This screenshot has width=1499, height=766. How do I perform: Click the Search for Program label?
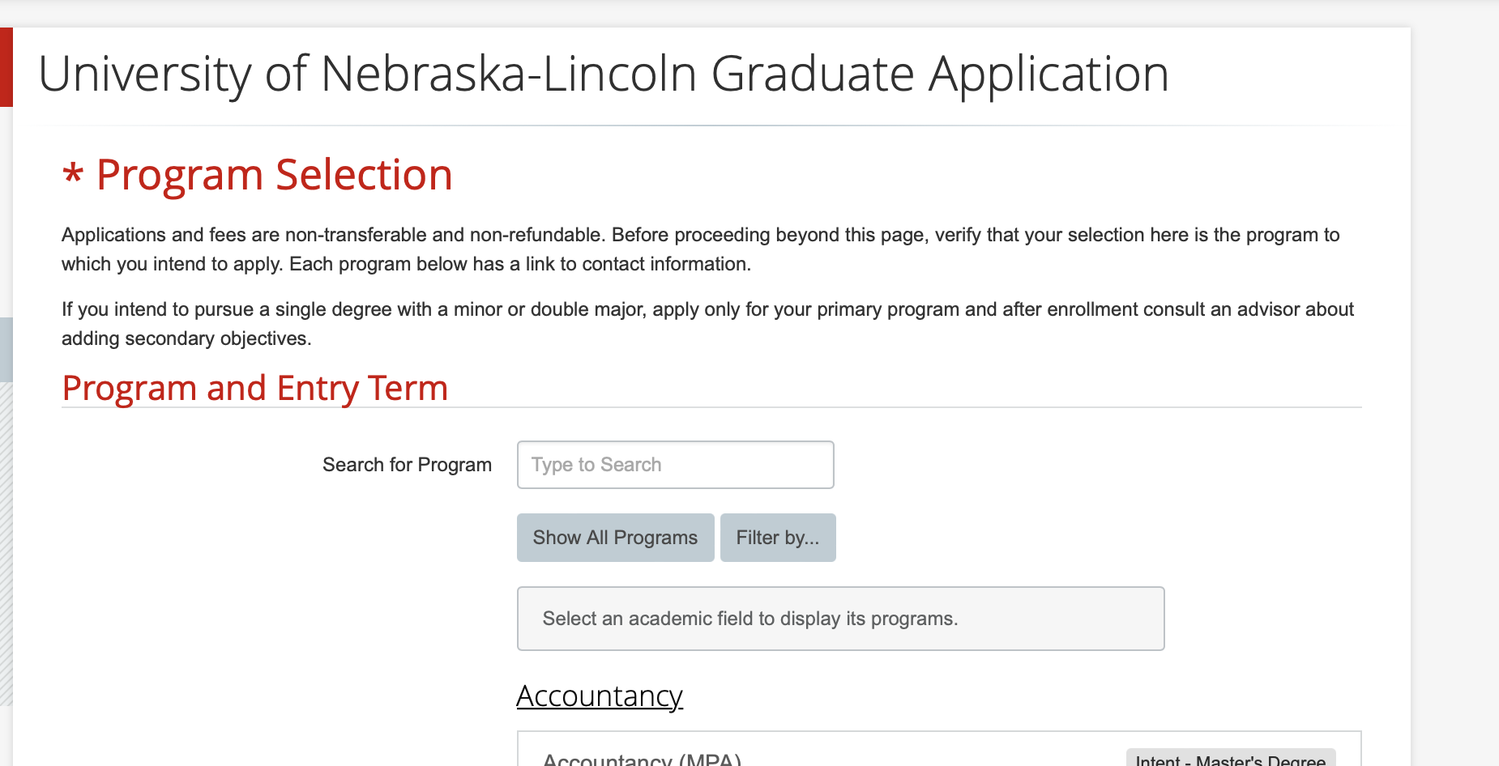point(407,465)
